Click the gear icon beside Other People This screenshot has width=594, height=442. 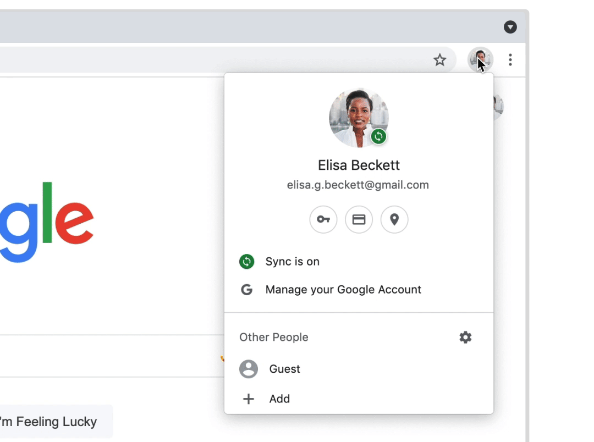click(x=465, y=337)
